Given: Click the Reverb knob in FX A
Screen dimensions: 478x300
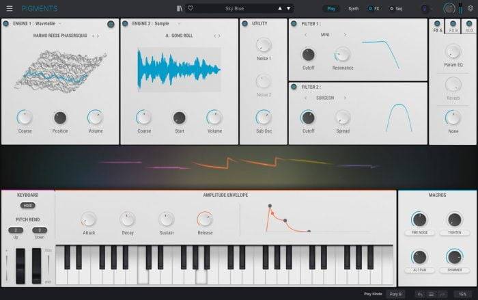Looking at the screenshot, I should [x=453, y=85].
